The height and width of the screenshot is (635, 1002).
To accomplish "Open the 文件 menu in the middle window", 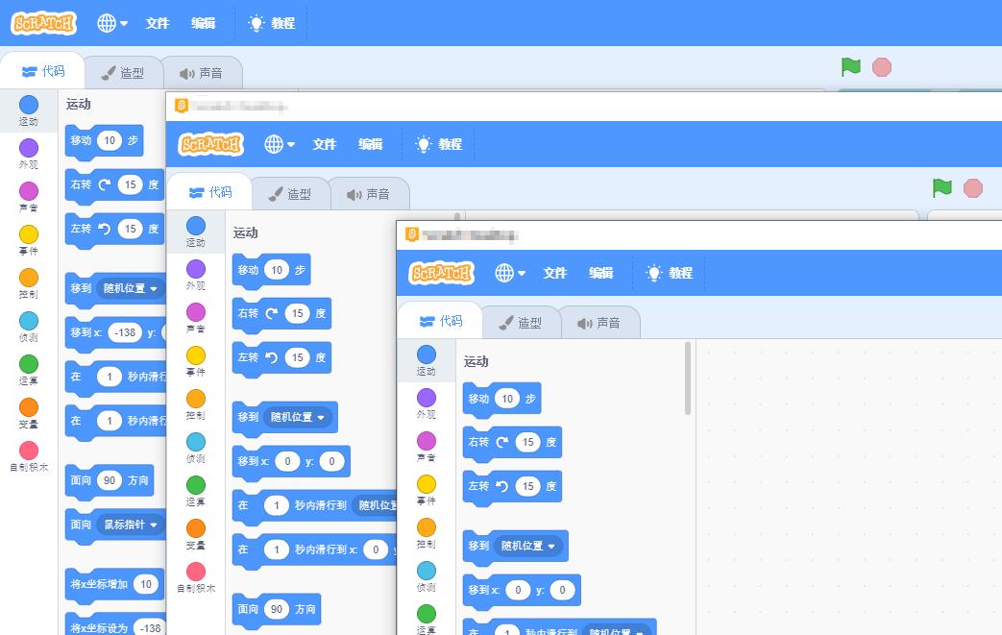I will pos(325,144).
